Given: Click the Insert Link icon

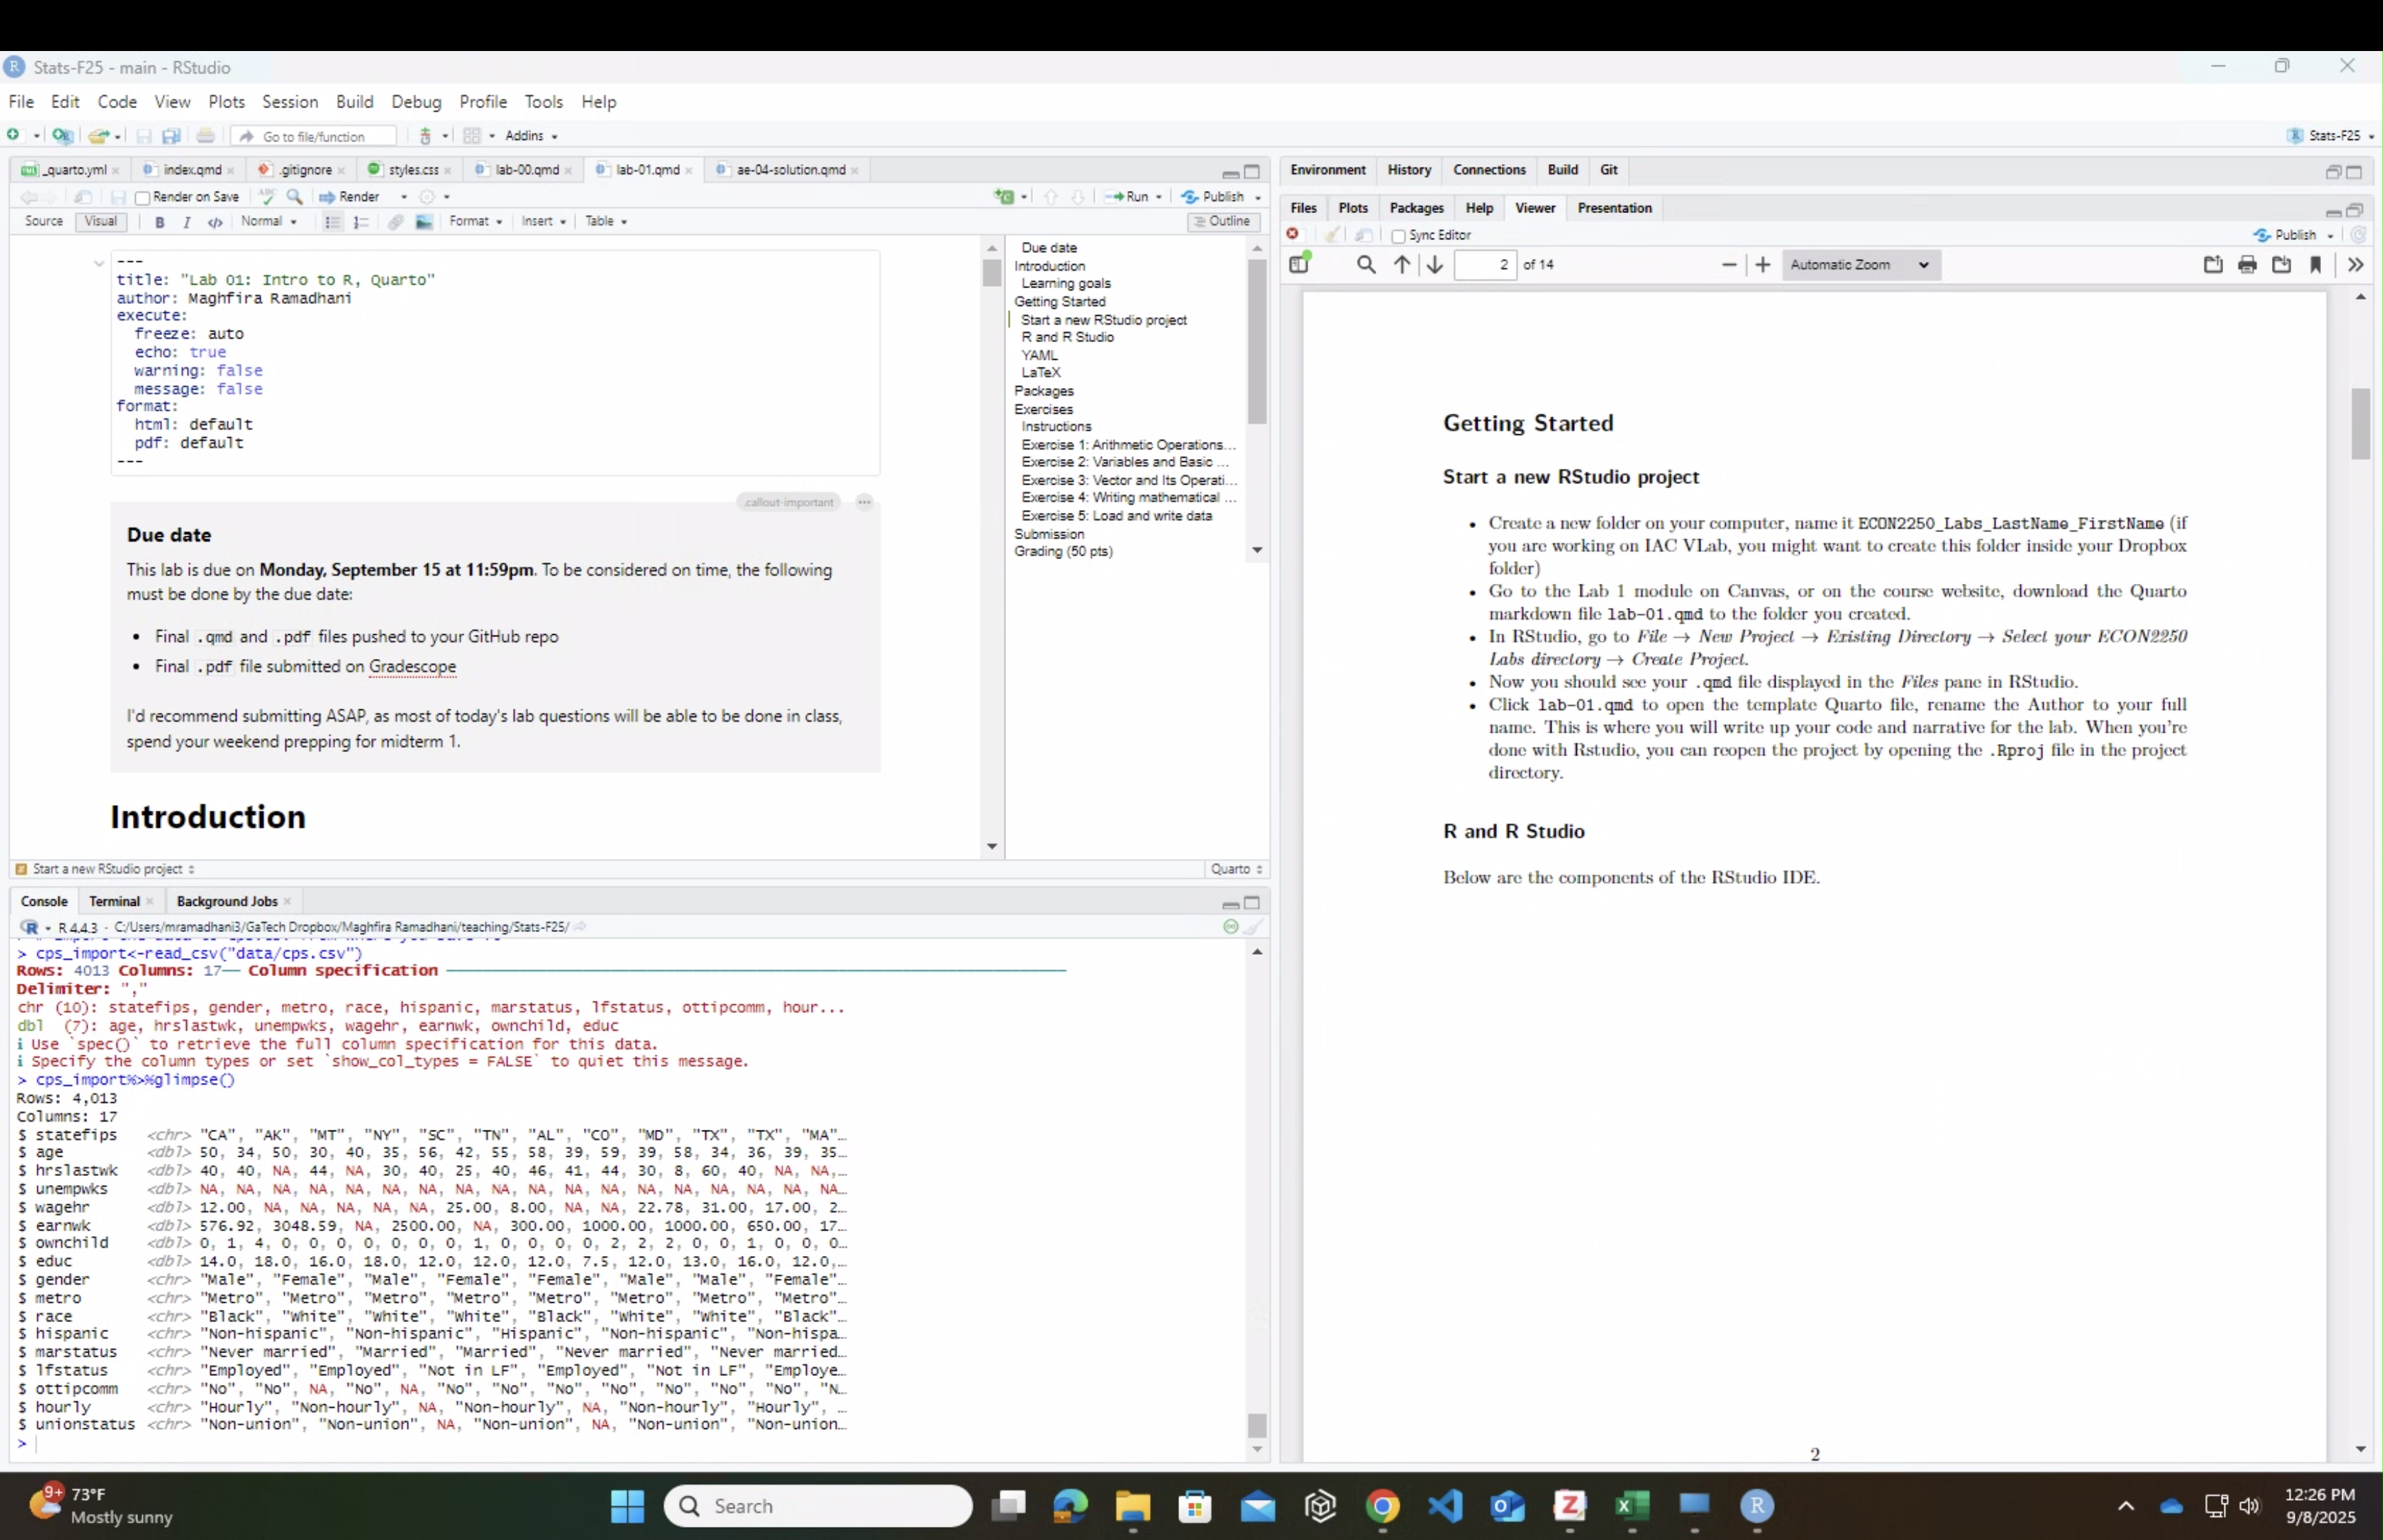Looking at the screenshot, I should point(396,222).
